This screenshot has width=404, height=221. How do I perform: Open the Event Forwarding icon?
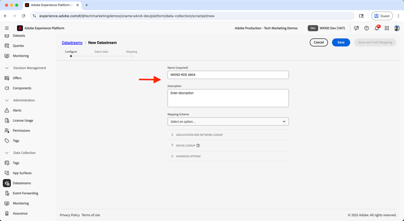tap(7, 193)
